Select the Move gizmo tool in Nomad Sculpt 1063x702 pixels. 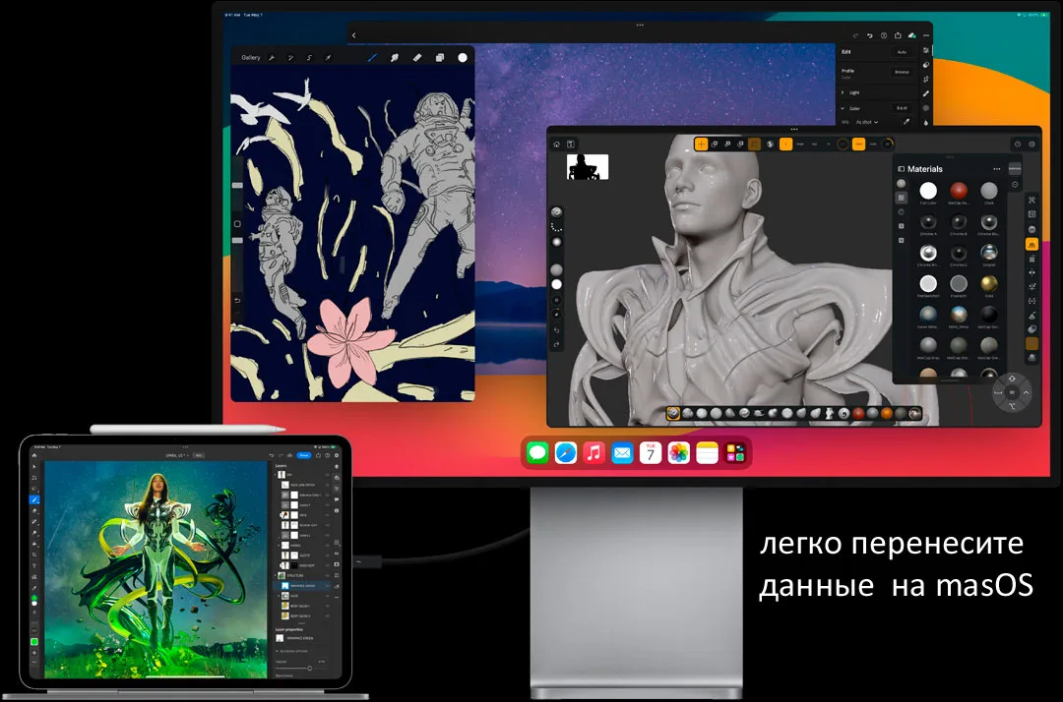coord(701,144)
